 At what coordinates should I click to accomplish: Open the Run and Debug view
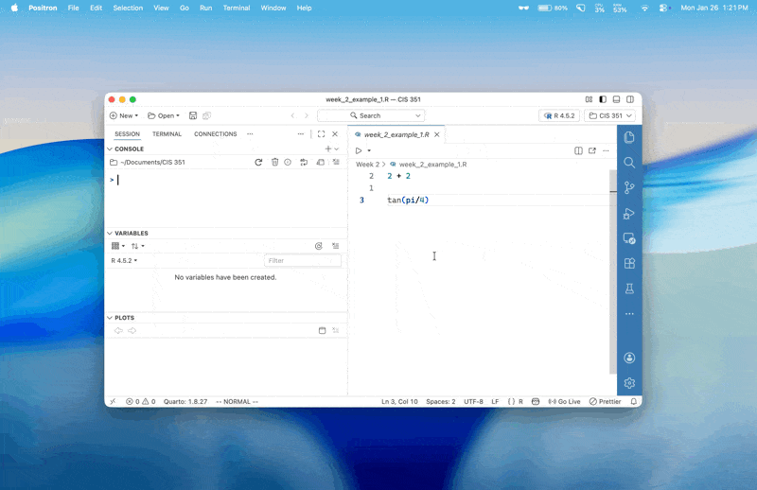pos(629,213)
